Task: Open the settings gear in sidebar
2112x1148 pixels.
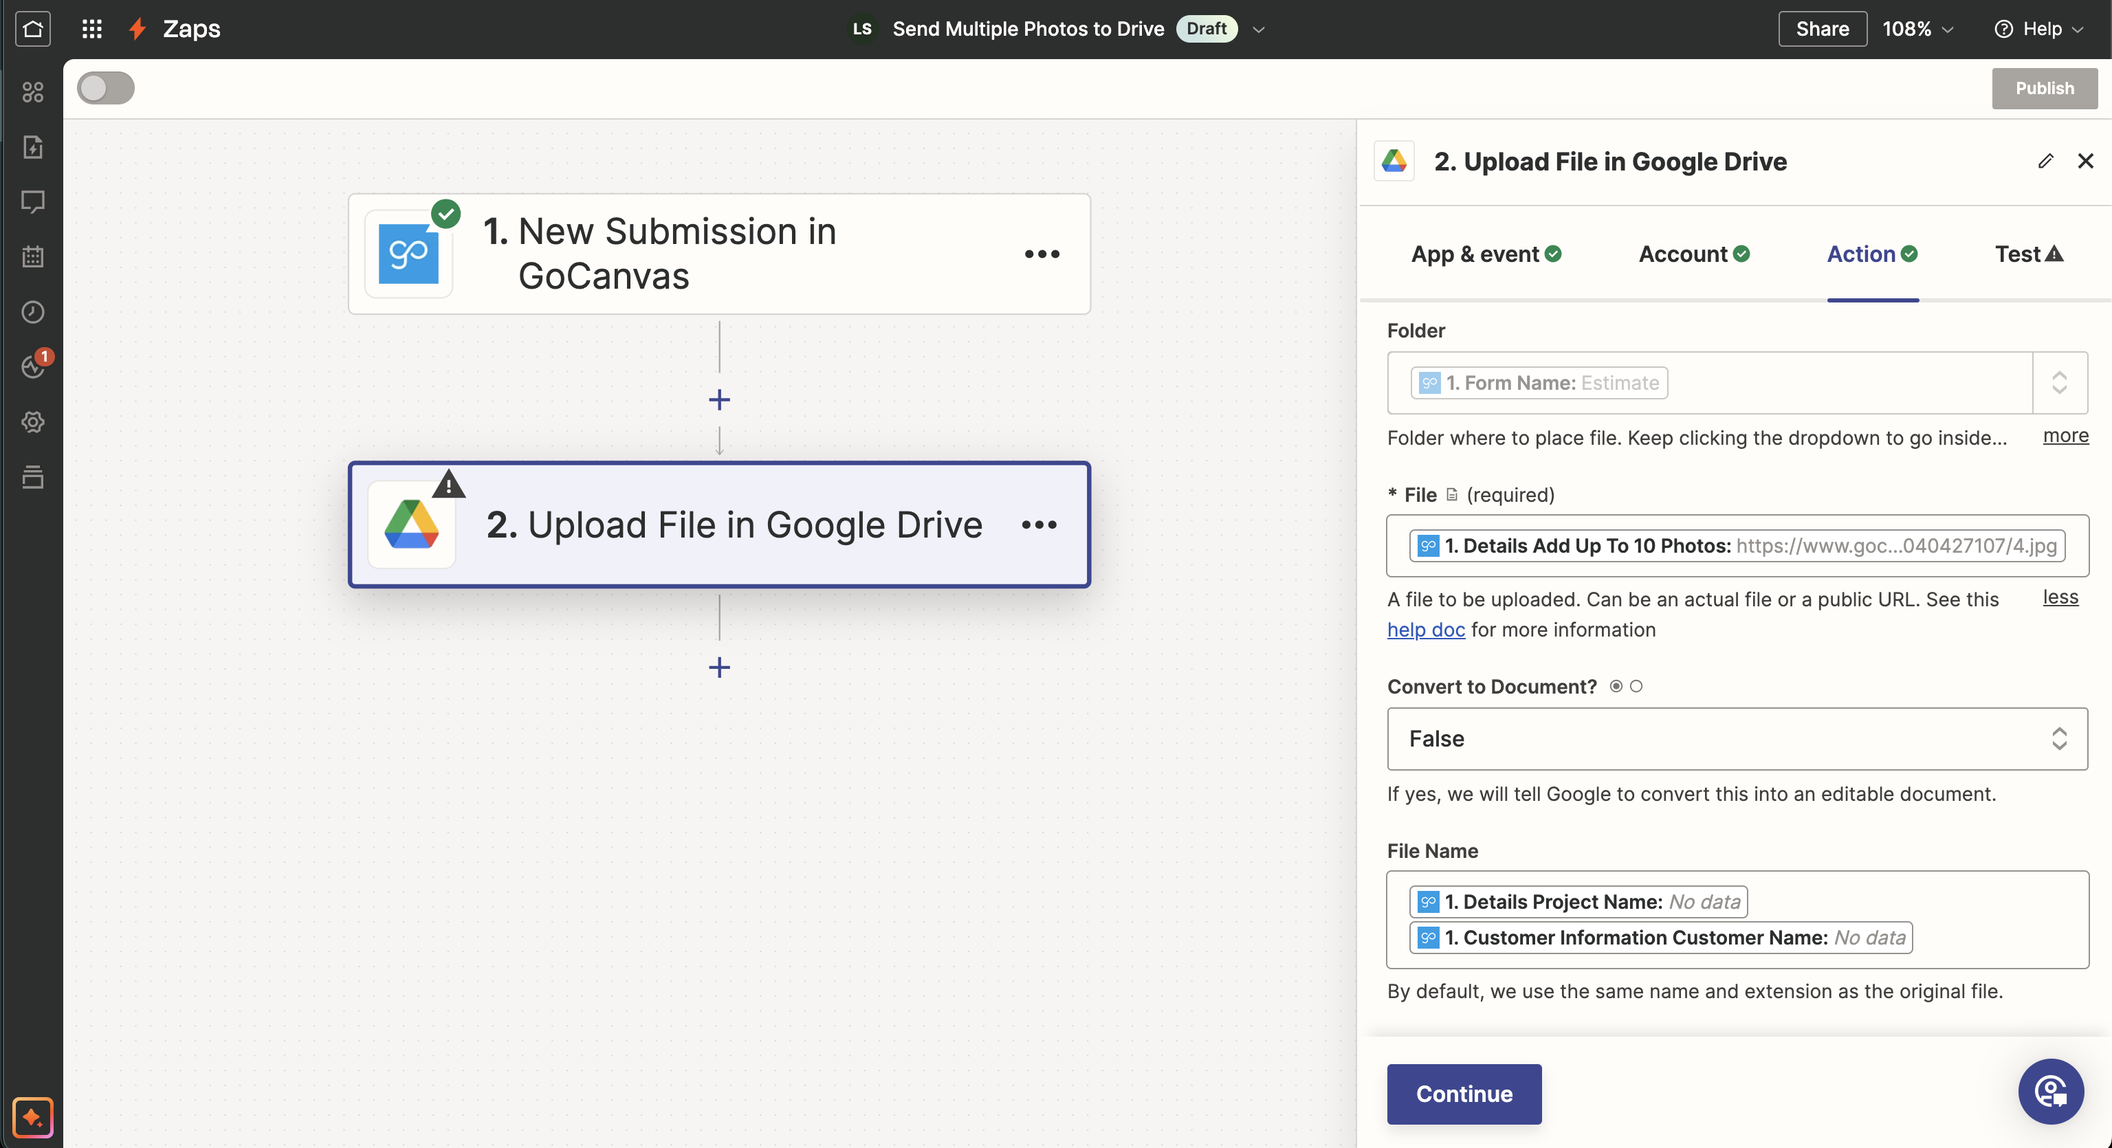Action: (33, 421)
